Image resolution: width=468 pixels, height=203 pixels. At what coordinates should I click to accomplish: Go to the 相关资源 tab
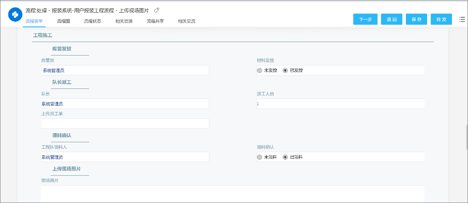pyautogui.click(x=124, y=21)
